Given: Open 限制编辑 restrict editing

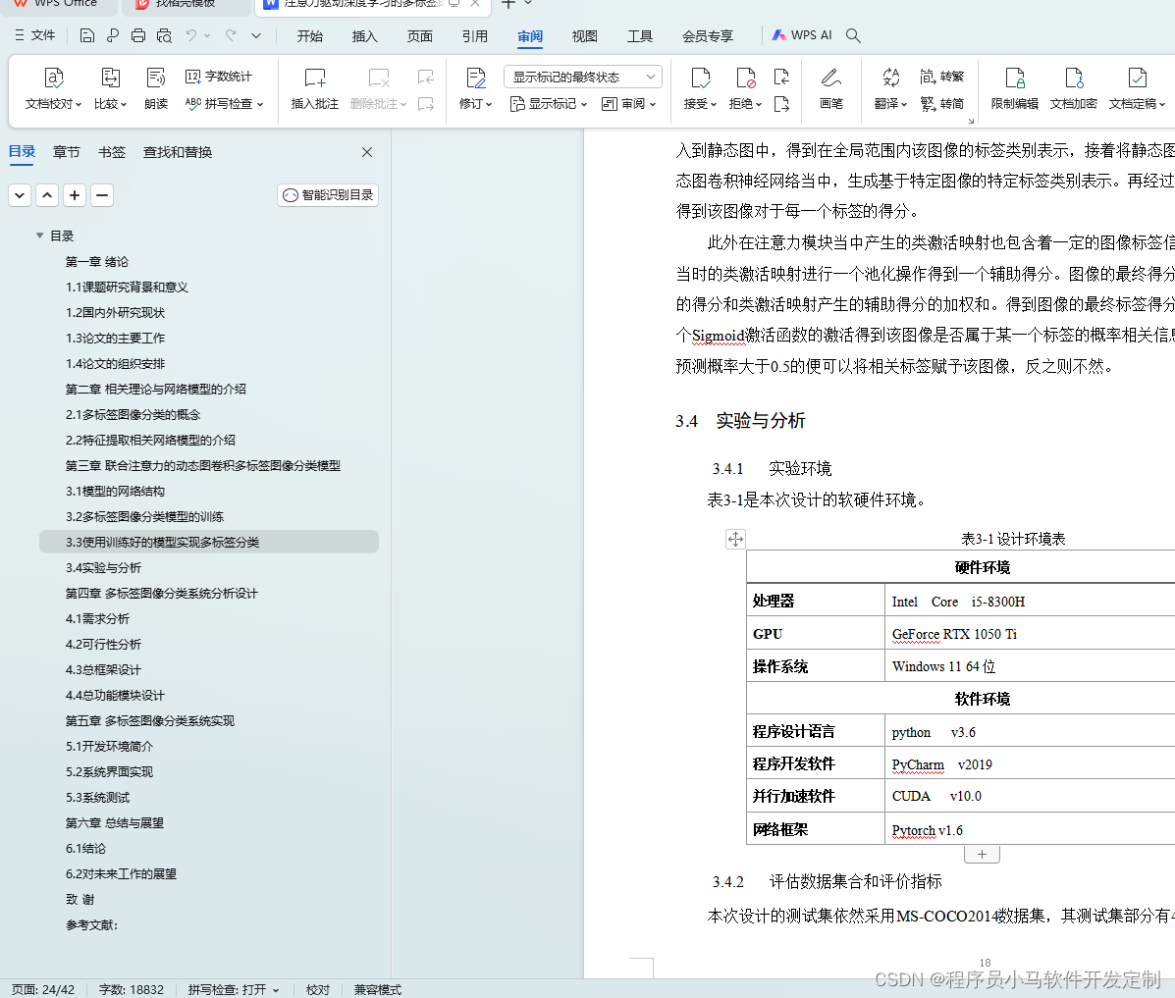Looking at the screenshot, I should click(x=1014, y=87).
